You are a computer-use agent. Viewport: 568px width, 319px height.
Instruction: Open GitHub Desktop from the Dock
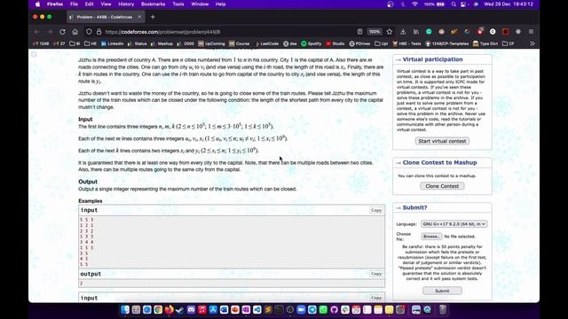pos(334,309)
